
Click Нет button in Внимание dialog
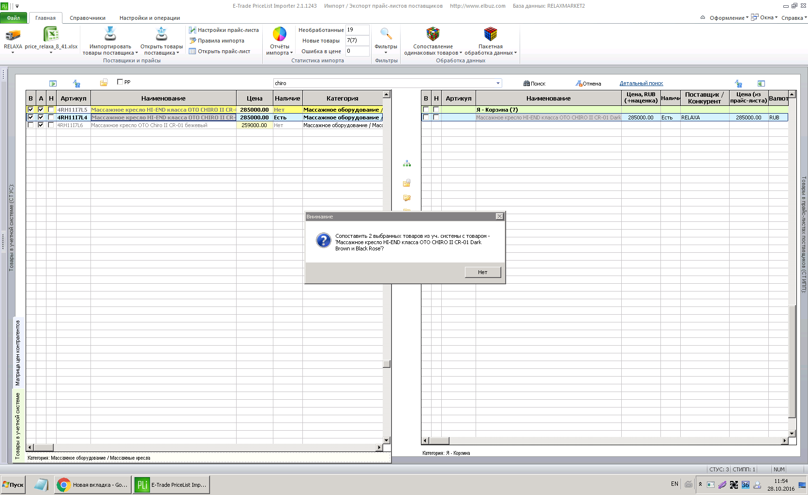pos(482,272)
